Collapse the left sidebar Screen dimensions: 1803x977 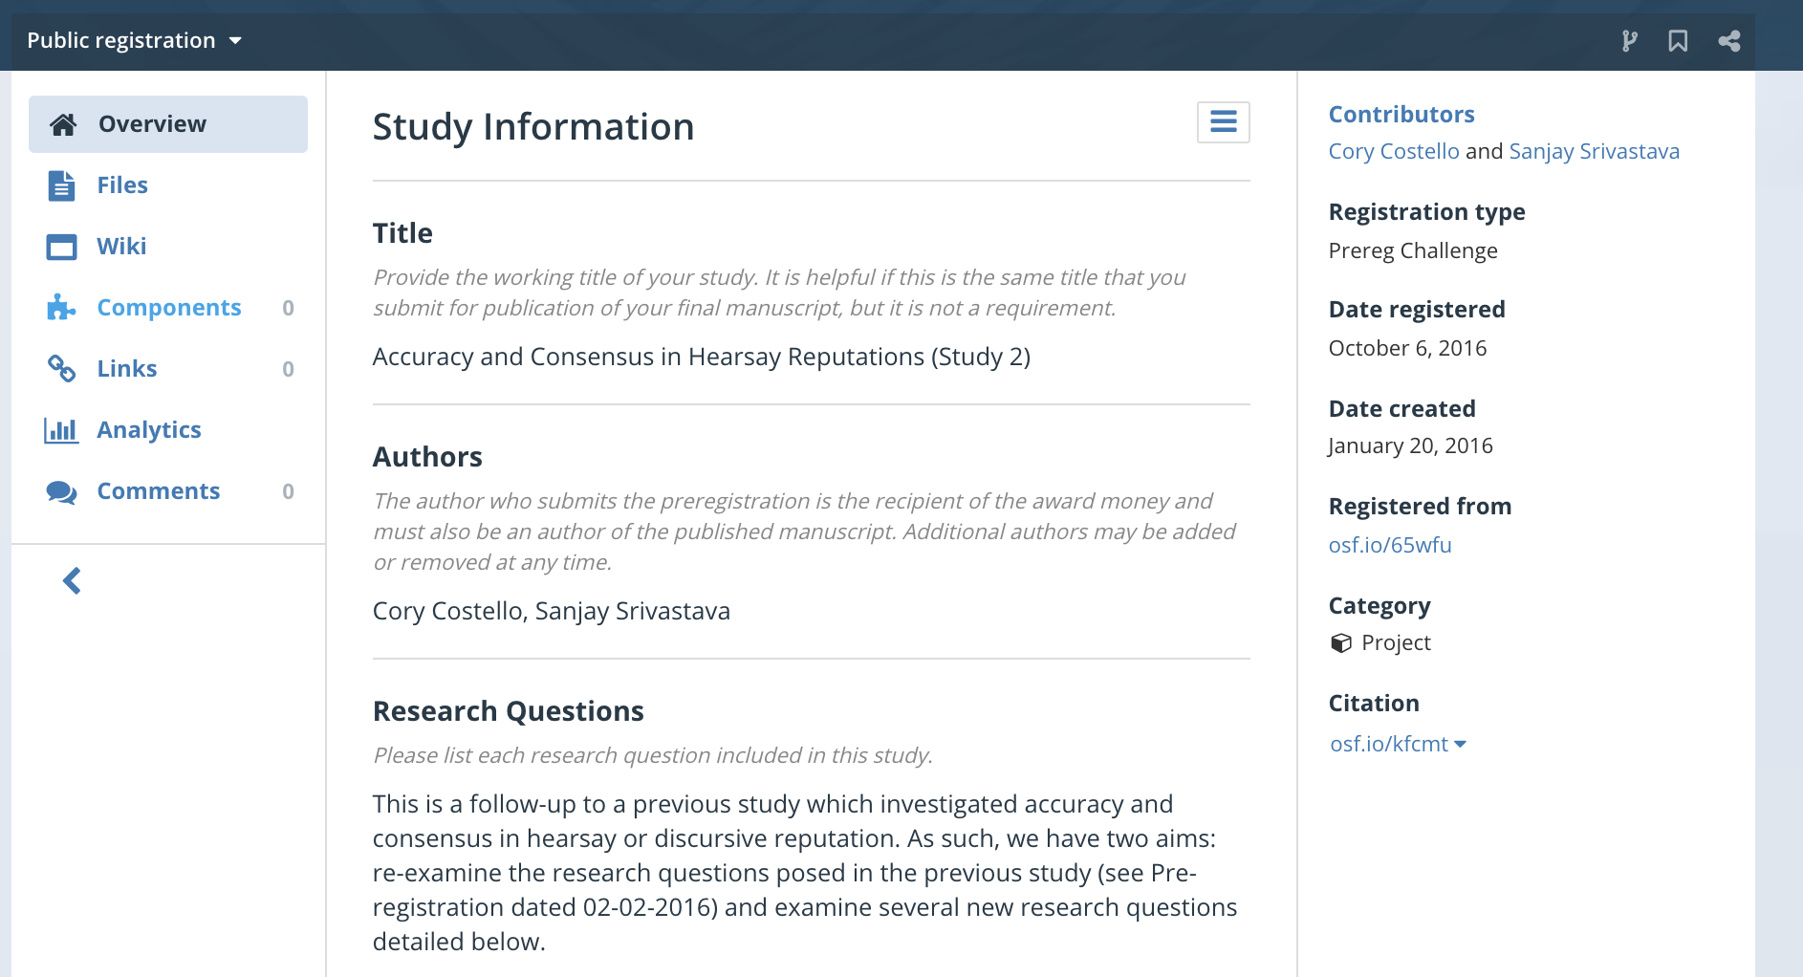pos(72,580)
